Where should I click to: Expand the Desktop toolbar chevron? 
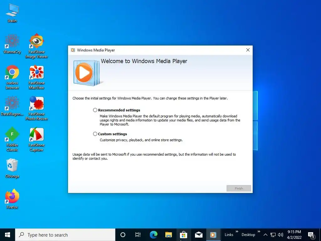coord(259,232)
